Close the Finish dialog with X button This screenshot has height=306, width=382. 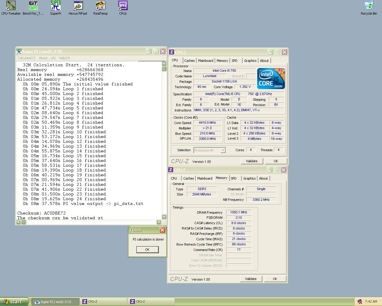[x=162, y=230]
